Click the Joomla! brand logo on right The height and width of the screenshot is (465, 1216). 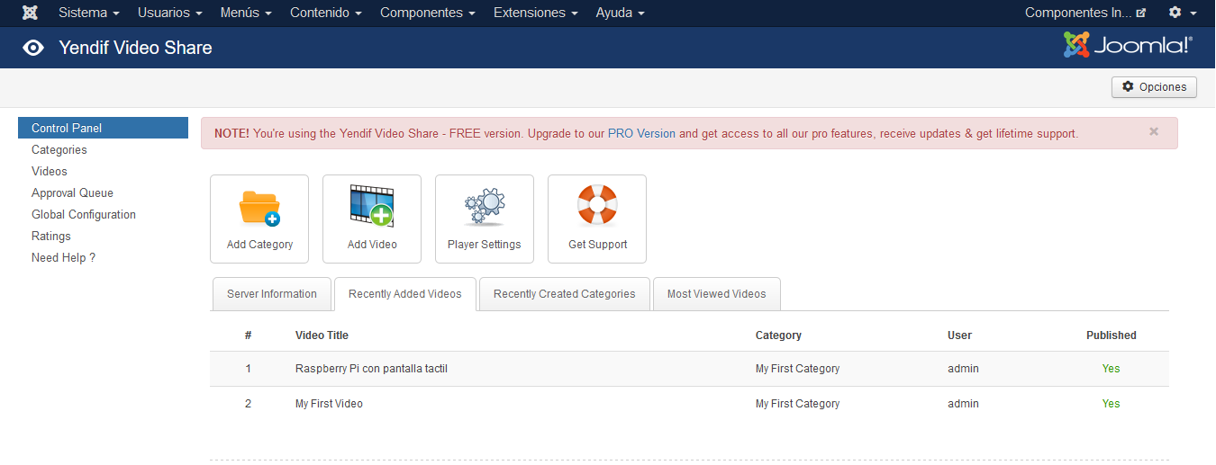(1128, 46)
